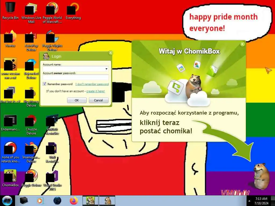Click Cancel in the Login dialog
Viewport: 275px width, 206px height.
[99, 100]
